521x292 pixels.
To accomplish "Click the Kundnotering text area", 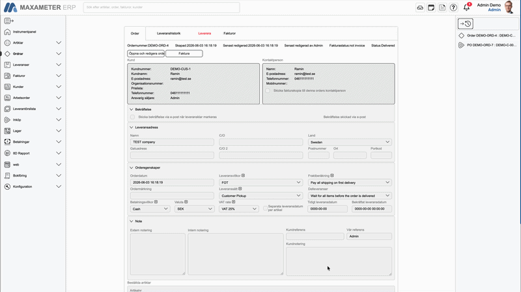I will tap(339, 261).
